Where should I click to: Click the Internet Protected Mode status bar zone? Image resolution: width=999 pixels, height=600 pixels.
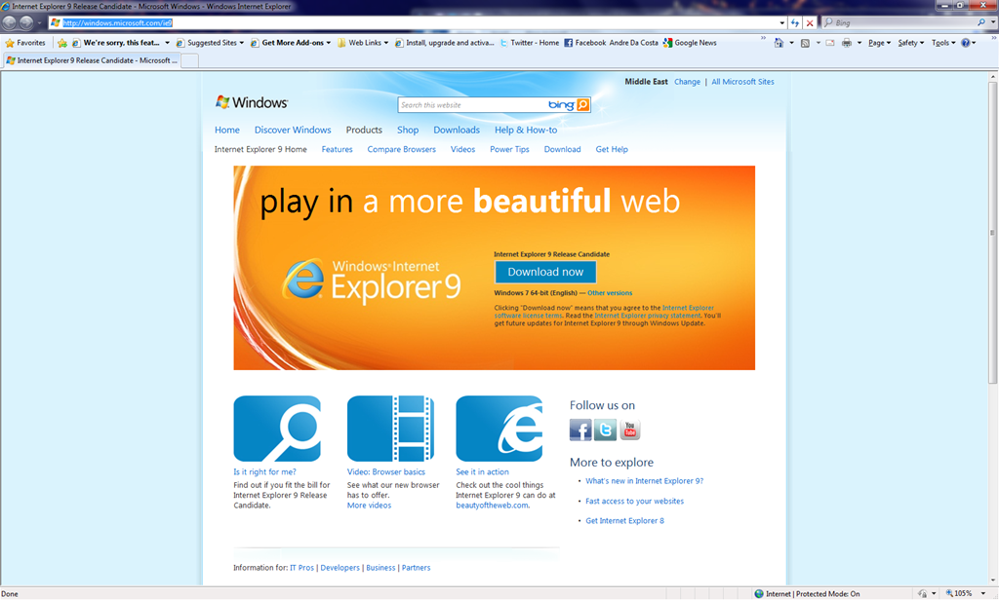coord(807,593)
